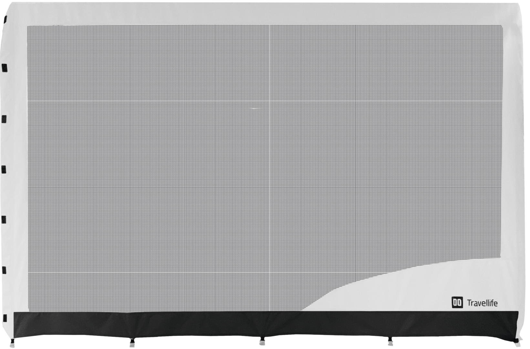Click the lowest black loop beside black skirt

click(x=5, y=317)
